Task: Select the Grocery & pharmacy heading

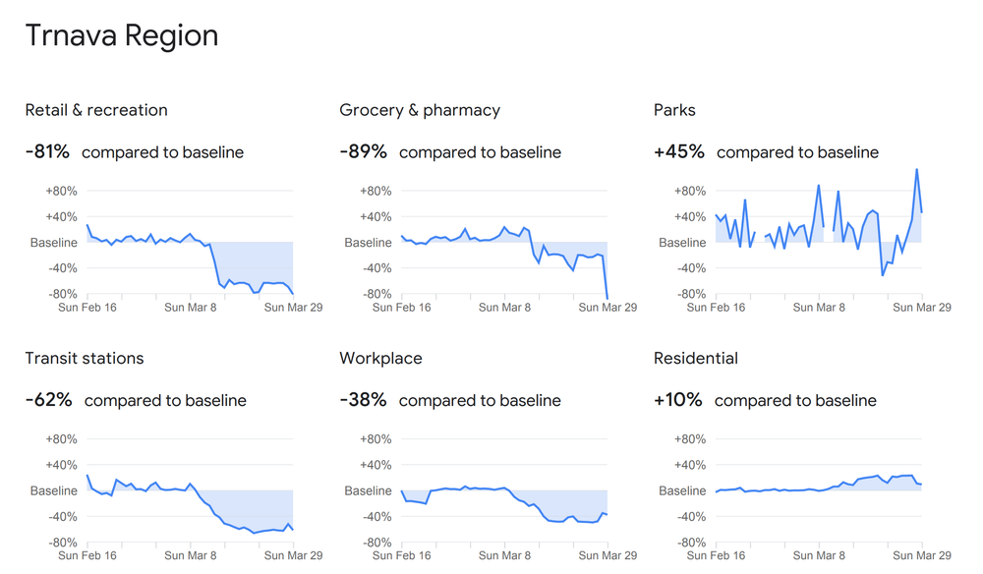Action: pyautogui.click(x=420, y=110)
